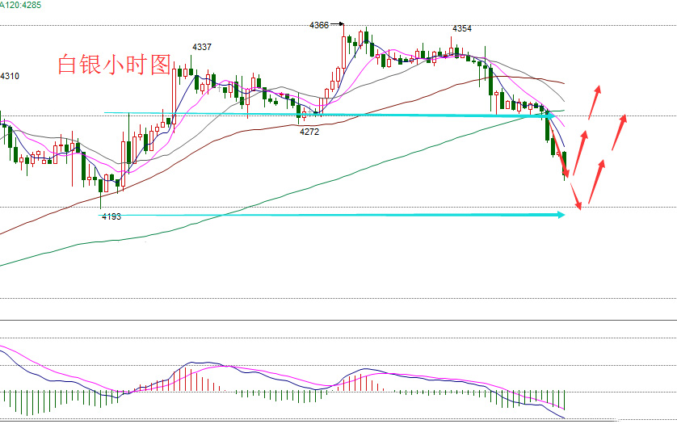Screen dimensions: 677x424
Task: Click the red downward arrow at chart bottom
Action: pyautogui.click(x=574, y=196)
